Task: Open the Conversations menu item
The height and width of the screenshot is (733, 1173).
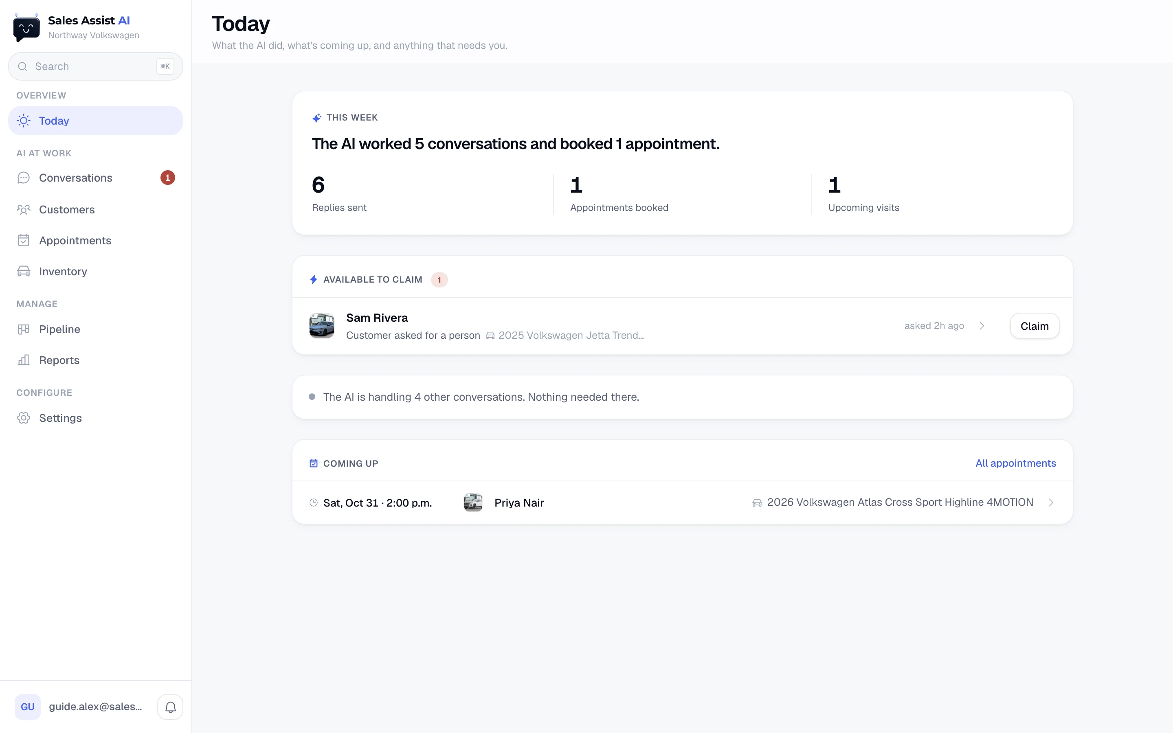Action: click(95, 178)
